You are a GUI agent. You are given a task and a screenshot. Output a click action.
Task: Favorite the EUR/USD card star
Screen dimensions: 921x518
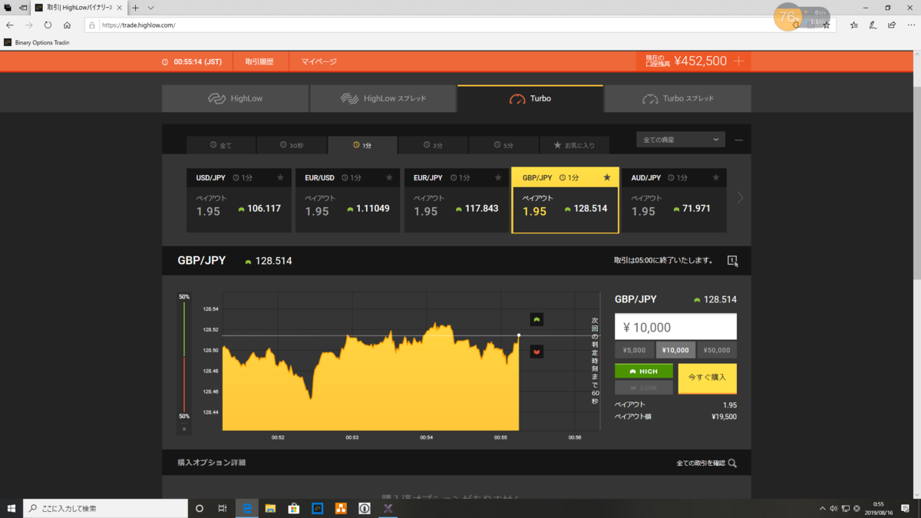point(389,178)
